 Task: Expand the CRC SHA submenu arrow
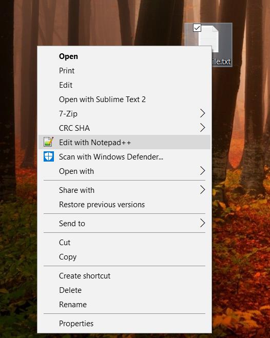[202, 128]
